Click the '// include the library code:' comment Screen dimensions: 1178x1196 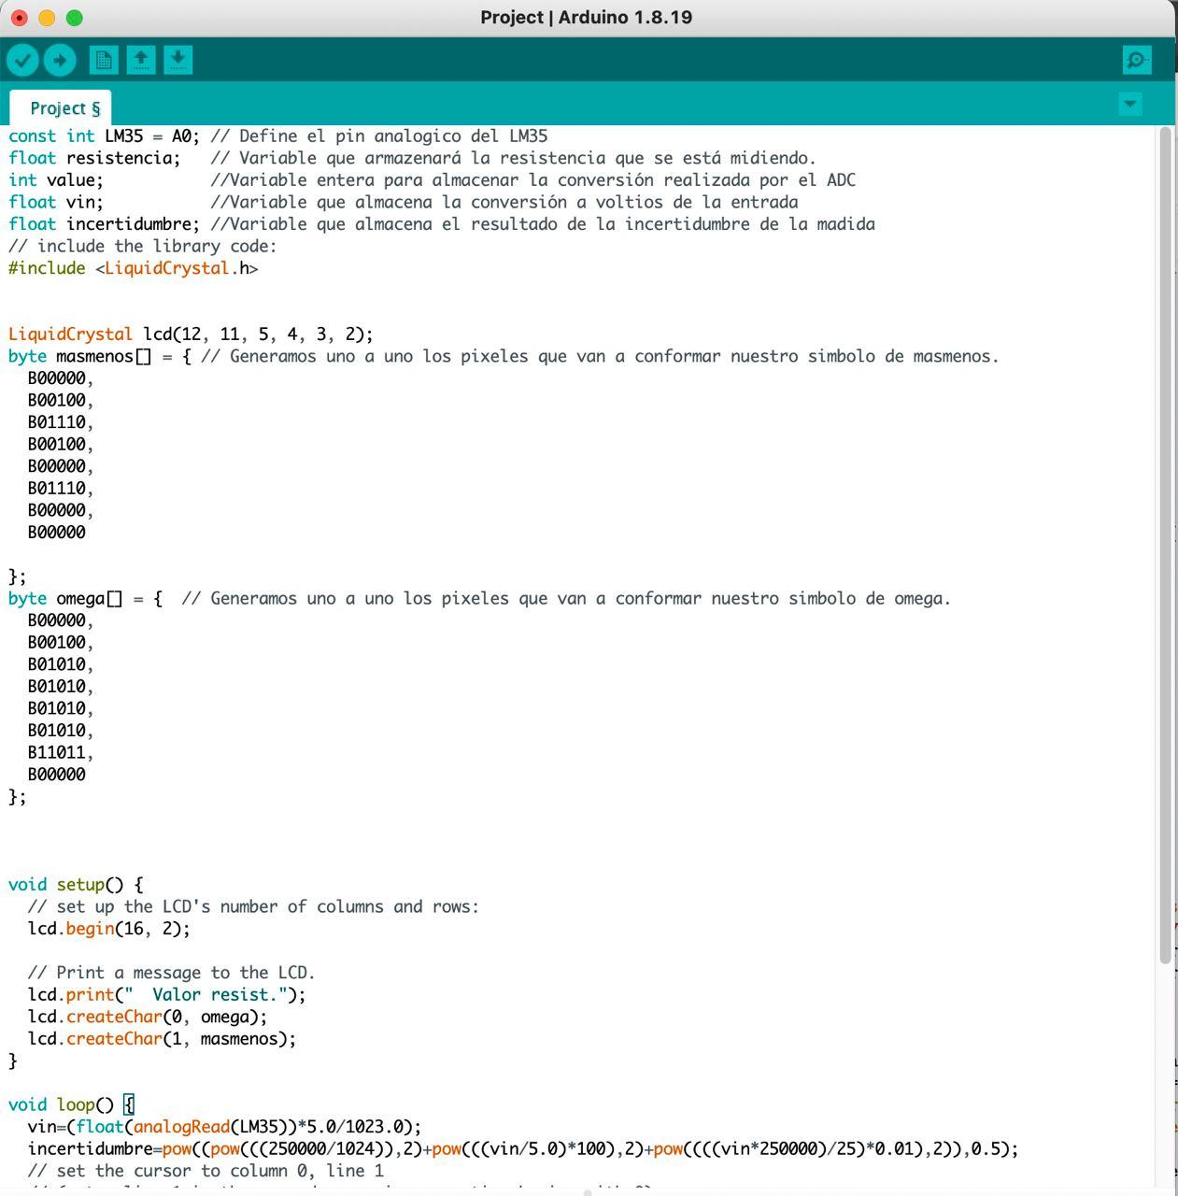pyautogui.click(x=143, y=247)
